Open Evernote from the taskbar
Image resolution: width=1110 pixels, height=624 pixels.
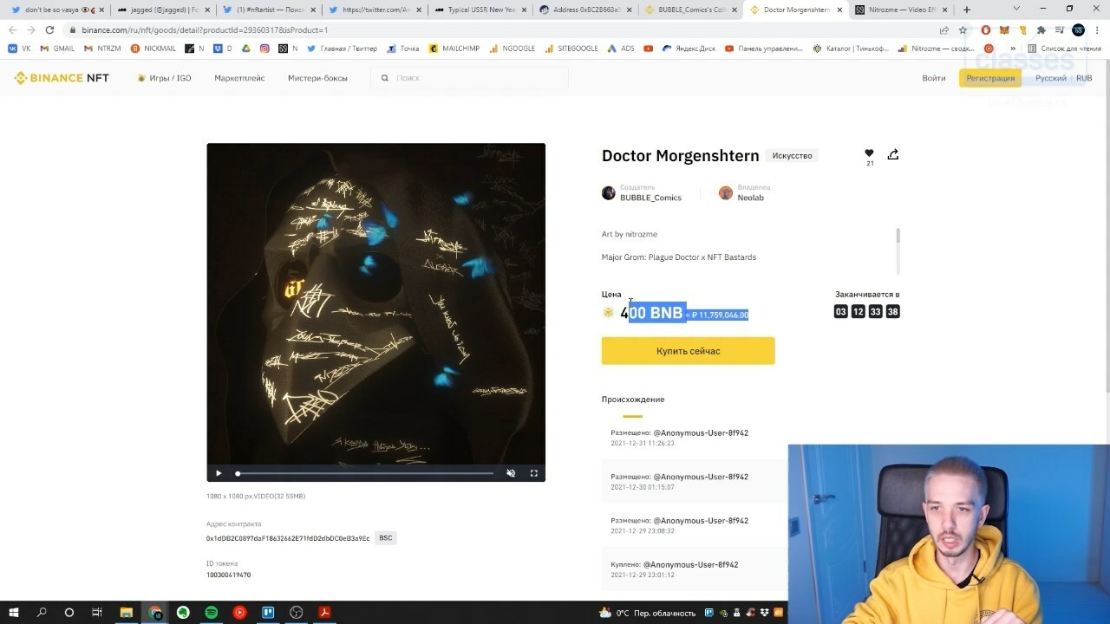(183, 612)
